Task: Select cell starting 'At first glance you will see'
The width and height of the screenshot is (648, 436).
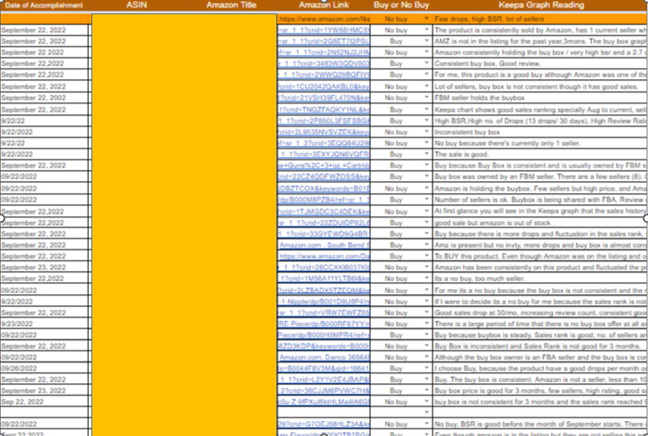Action: pyautogui.click(x=540, y=211)
